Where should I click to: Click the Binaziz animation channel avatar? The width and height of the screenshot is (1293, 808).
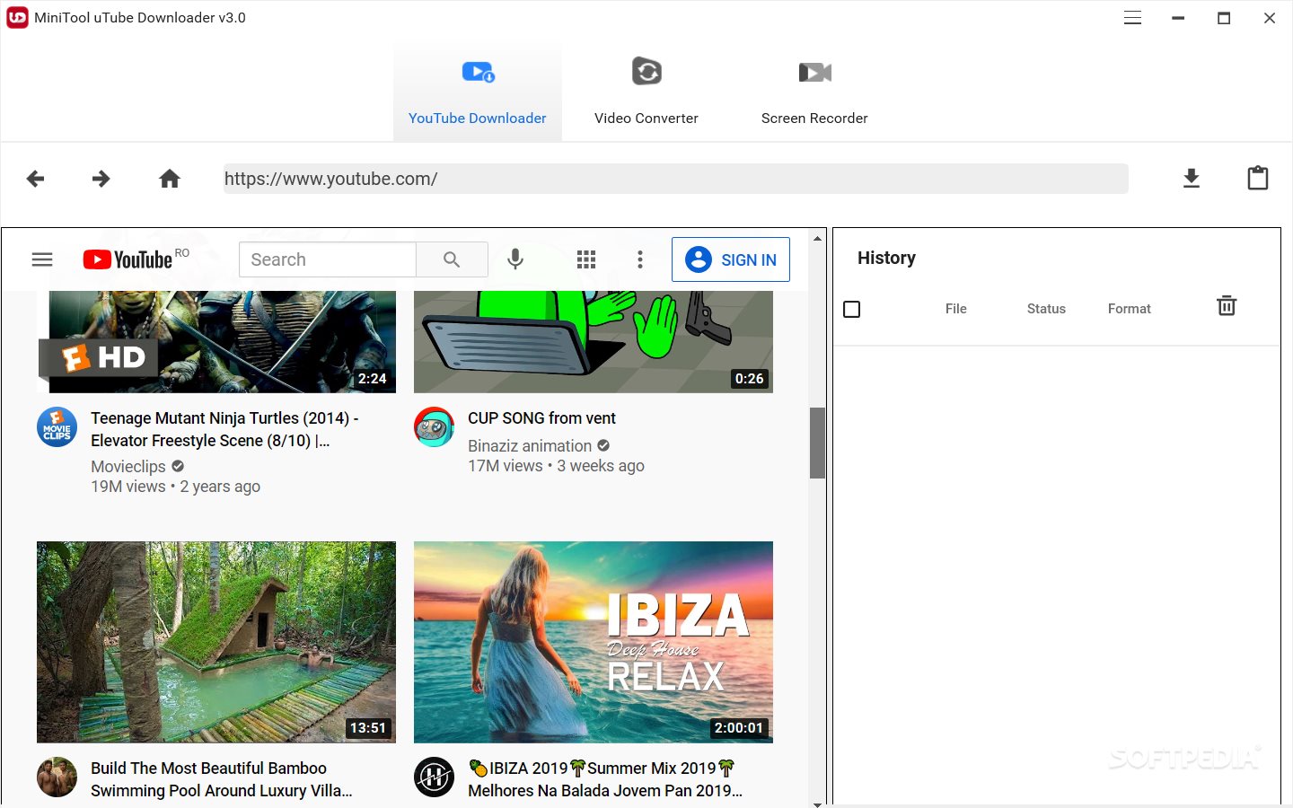[434, 427]
